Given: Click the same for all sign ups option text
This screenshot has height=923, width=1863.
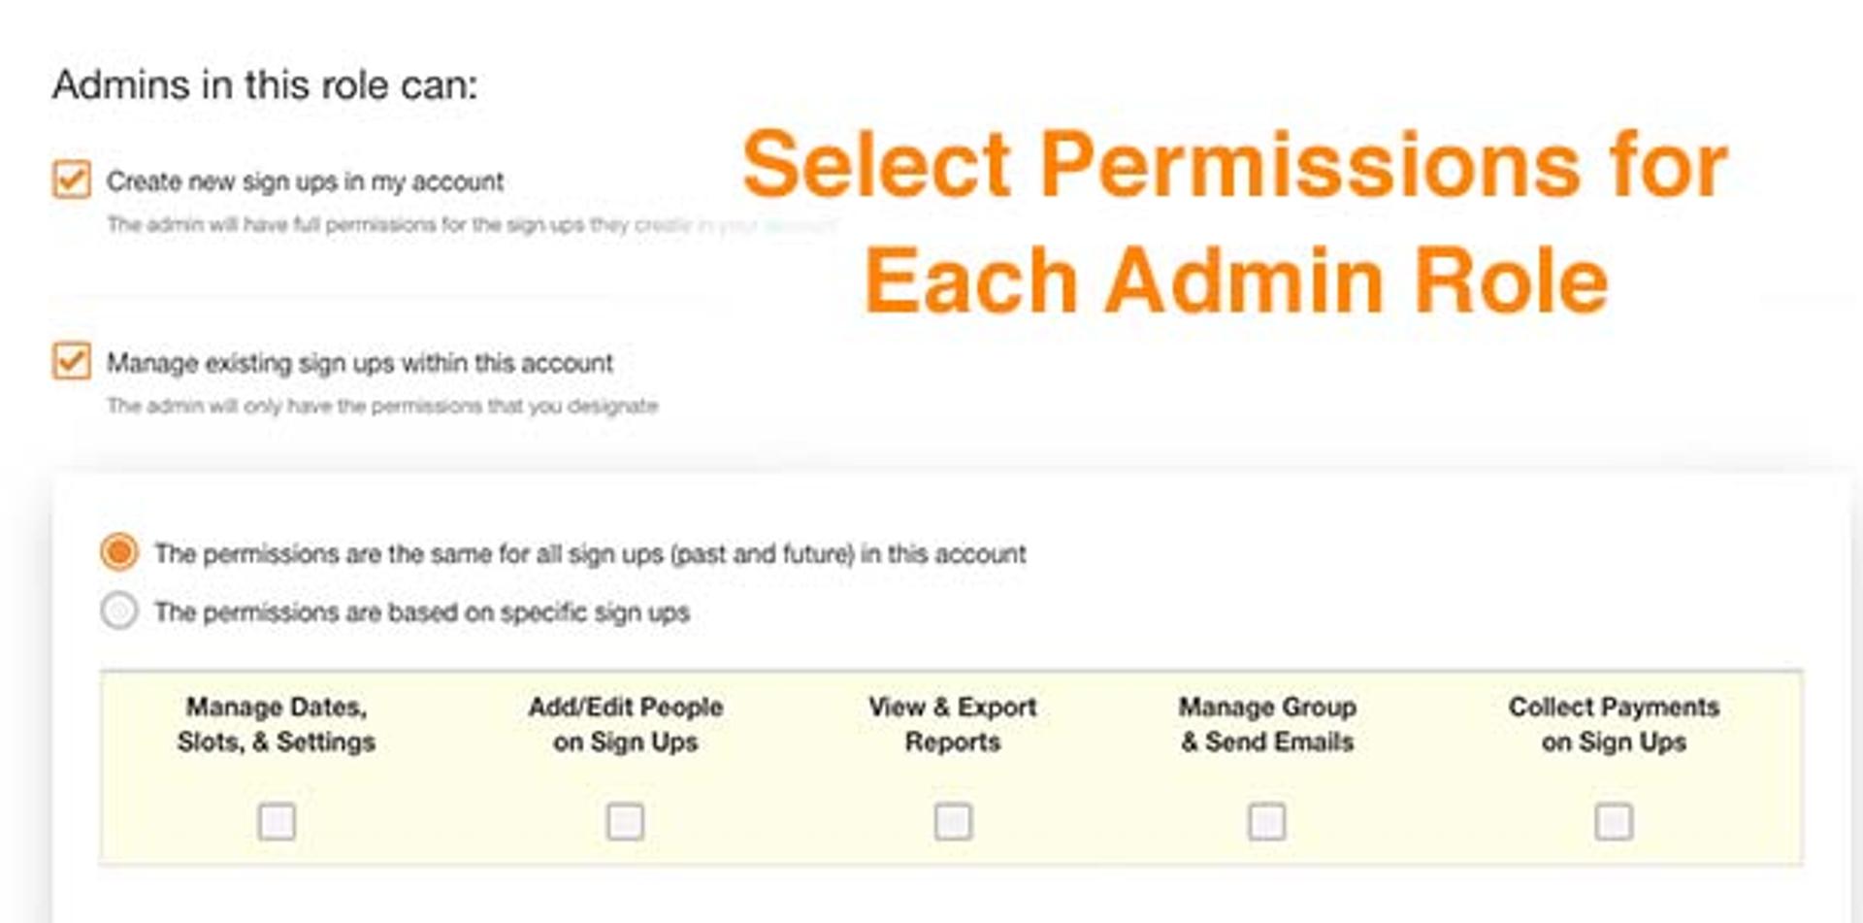Looking at the screenshot, I should point(590,554).
